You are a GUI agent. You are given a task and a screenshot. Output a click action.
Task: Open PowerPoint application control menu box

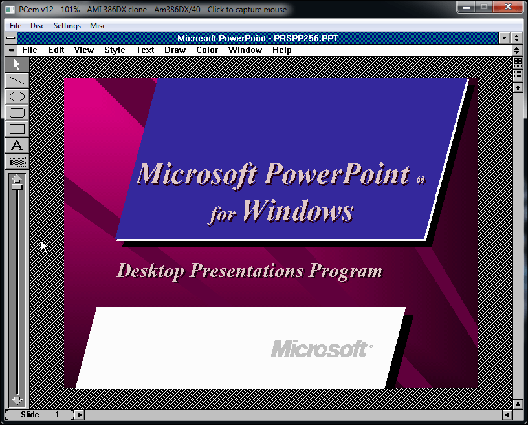(11, 38)
